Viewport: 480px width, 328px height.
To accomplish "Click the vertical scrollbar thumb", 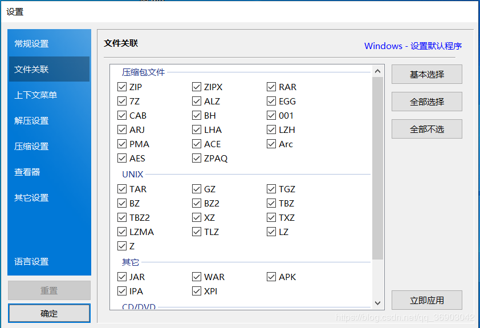I will 378,168.
